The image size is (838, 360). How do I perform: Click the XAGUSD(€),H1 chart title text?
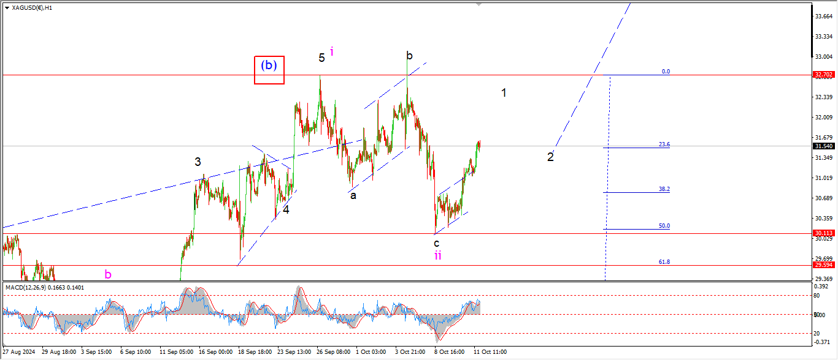pyautogui.click(x=32, y=8)
